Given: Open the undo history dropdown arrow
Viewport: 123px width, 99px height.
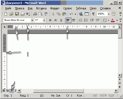Looking at the screenshot, I should pyautogui.click(x=75, y=14).
